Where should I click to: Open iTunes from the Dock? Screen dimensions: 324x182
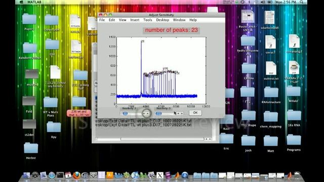[135, 175]
